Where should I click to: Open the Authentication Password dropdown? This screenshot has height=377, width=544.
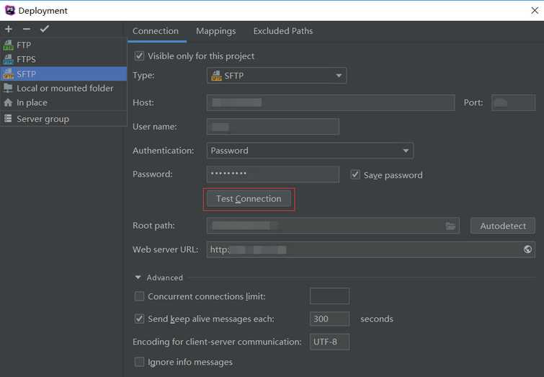(x=310, y=151)
